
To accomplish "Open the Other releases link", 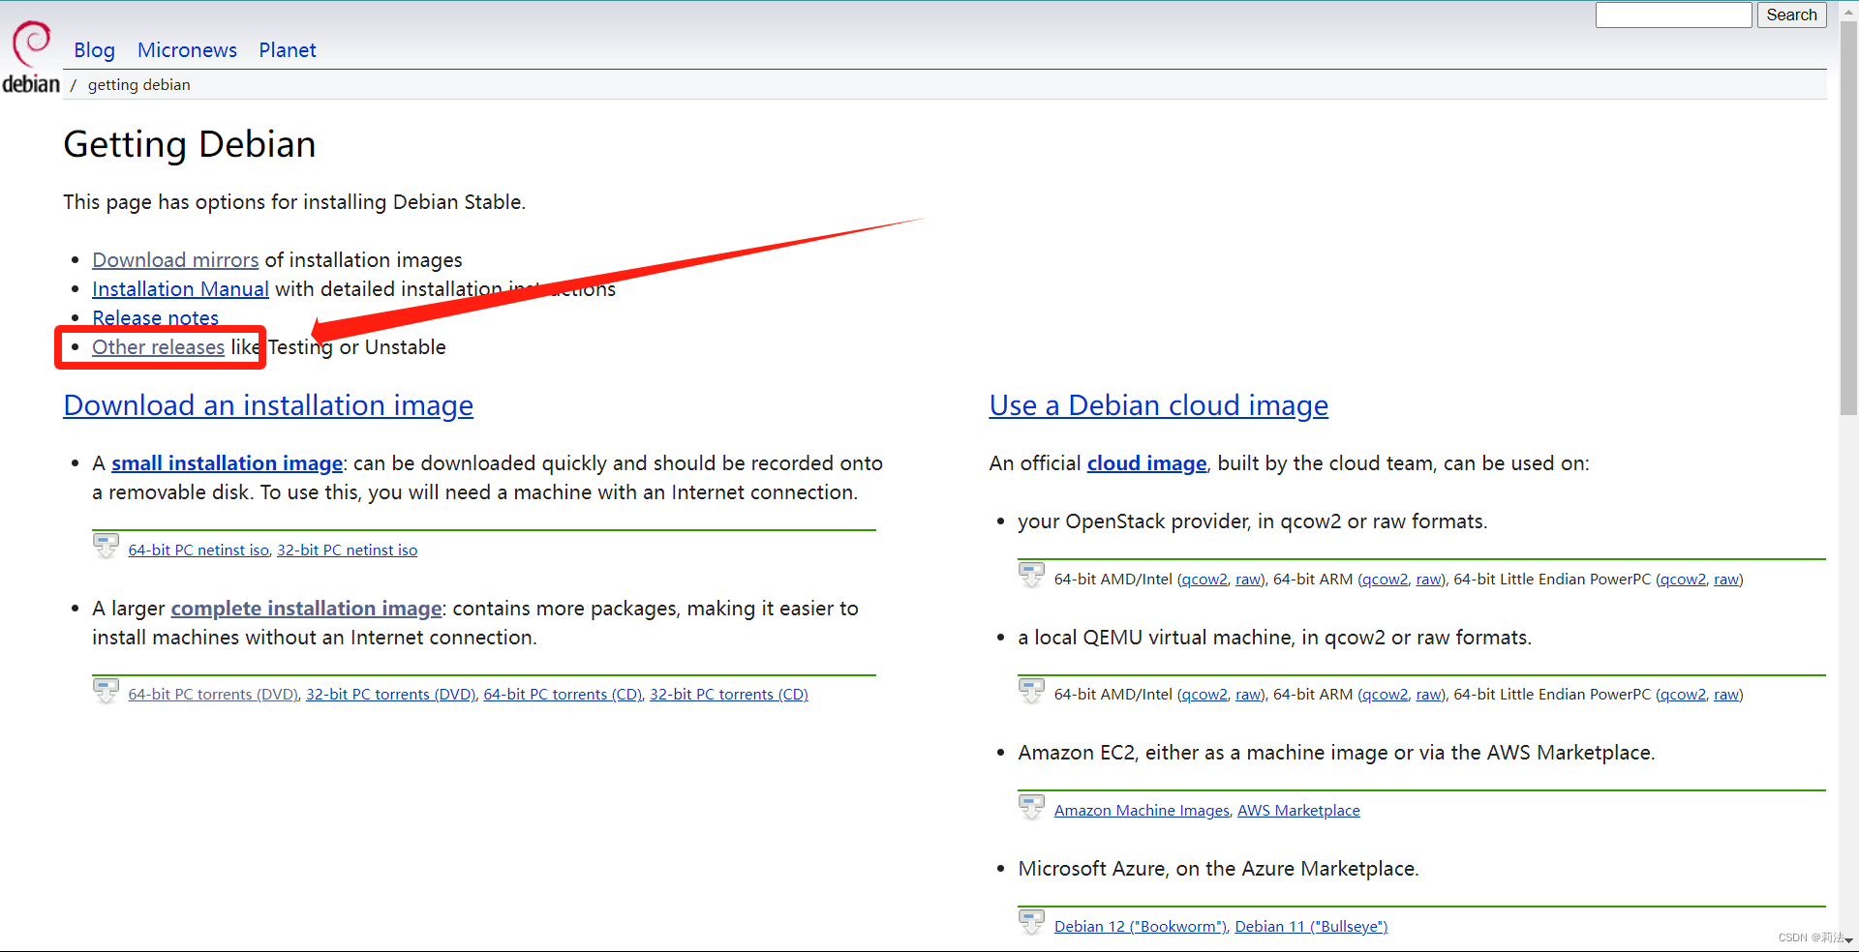I will pyautogui.click(x=158, y=347).
